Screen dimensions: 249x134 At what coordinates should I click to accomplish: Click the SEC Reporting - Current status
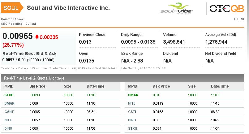point(19,24)
